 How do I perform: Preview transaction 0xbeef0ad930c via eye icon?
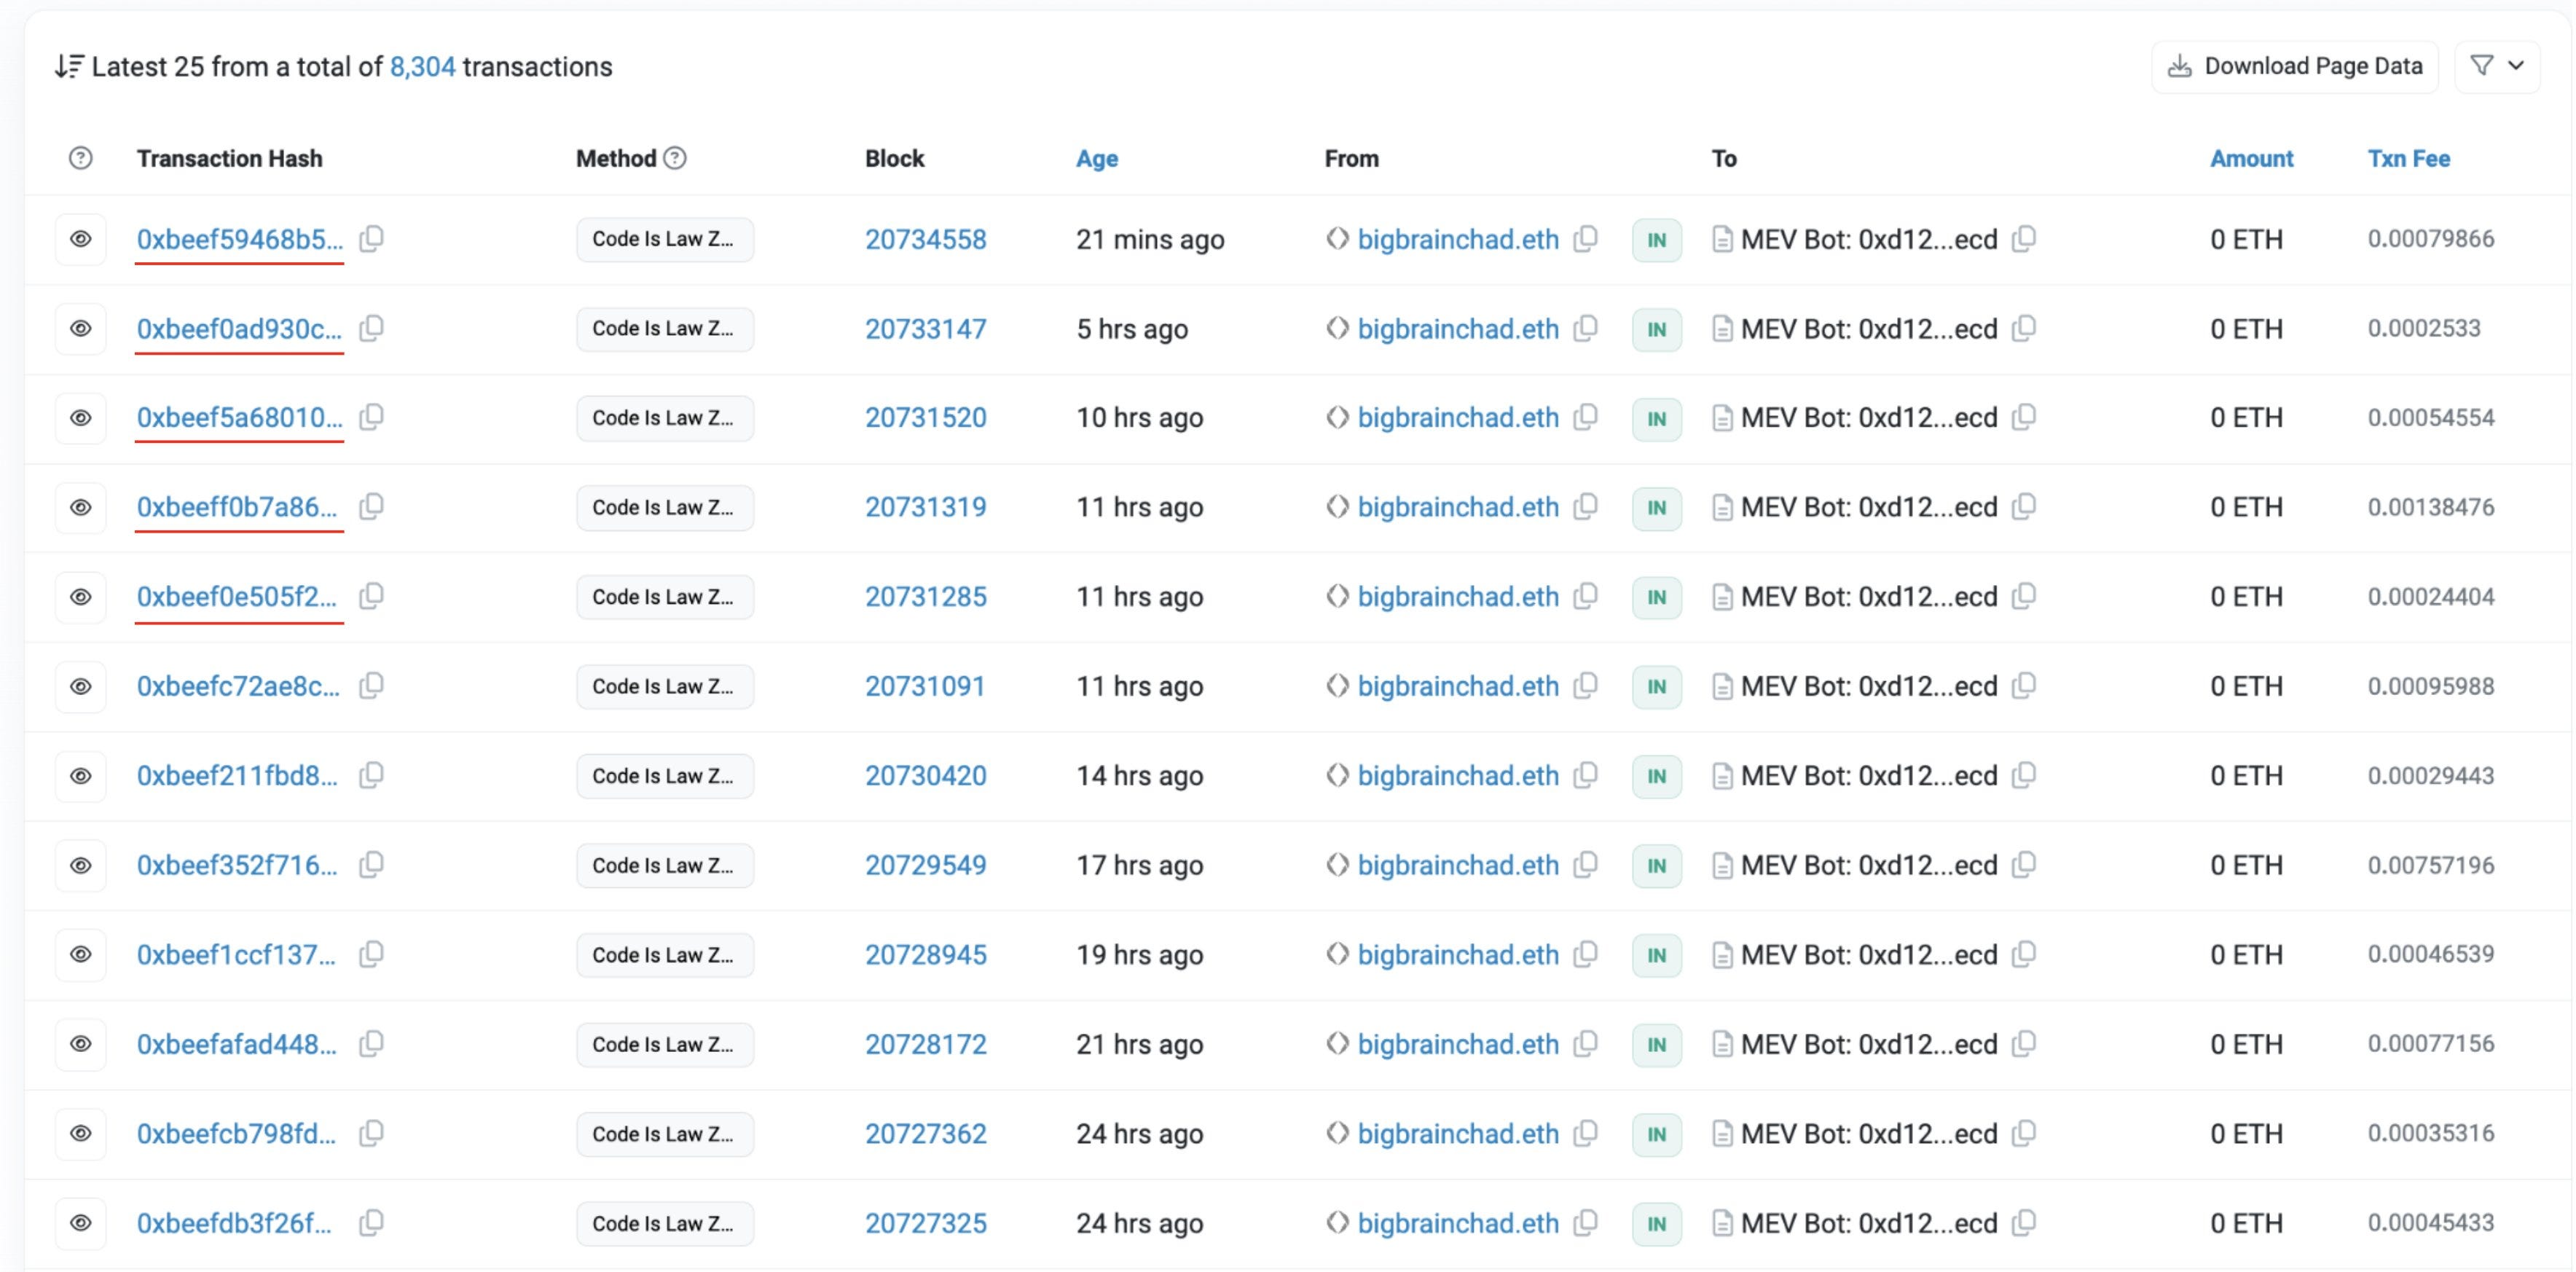[x=81, y=328]
